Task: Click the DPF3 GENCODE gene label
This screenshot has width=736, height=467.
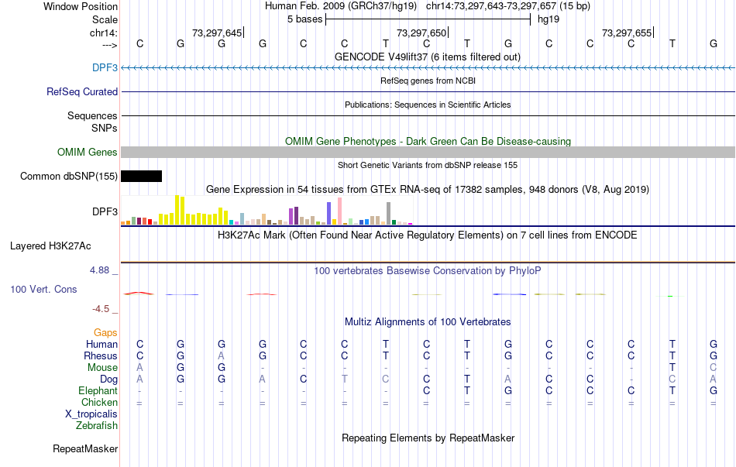Action: (x=105, y=67)
